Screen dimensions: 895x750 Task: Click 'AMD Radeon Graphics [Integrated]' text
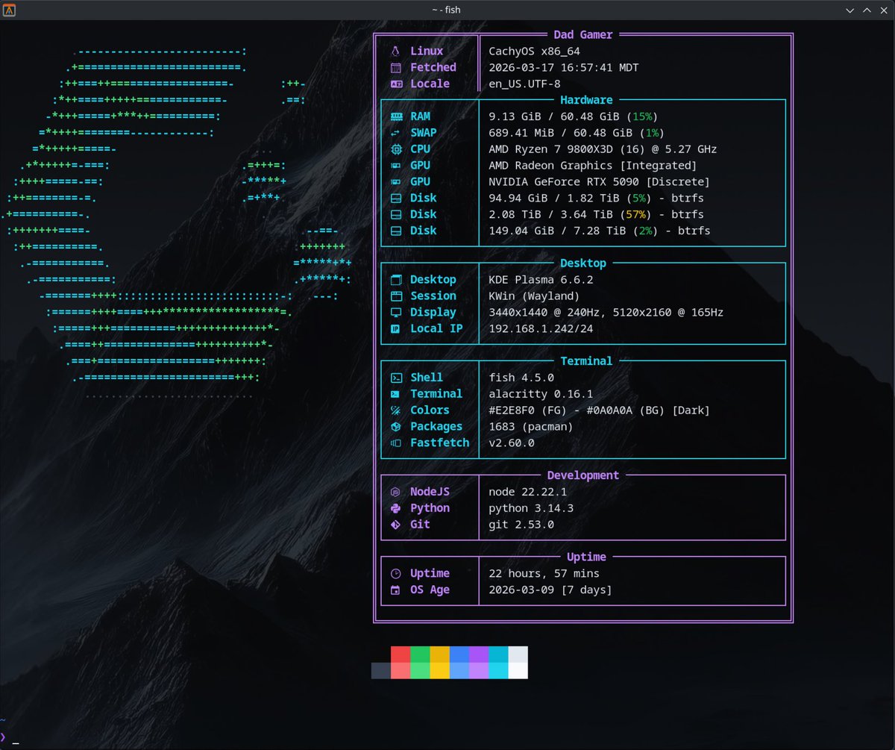(593, 166)
